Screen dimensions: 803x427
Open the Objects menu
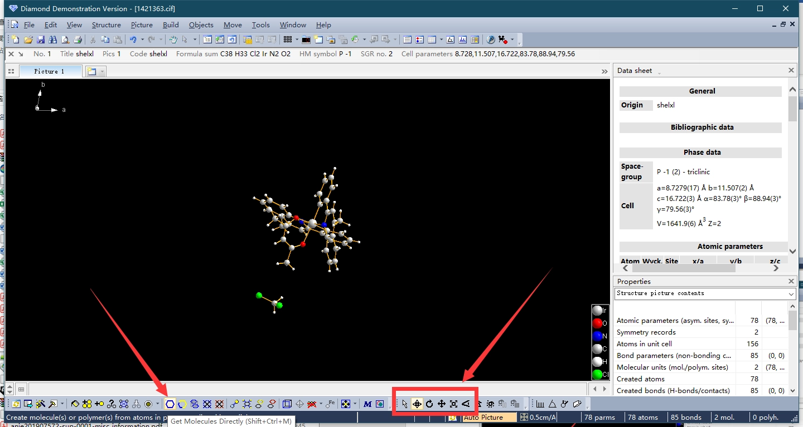point(201,24)
